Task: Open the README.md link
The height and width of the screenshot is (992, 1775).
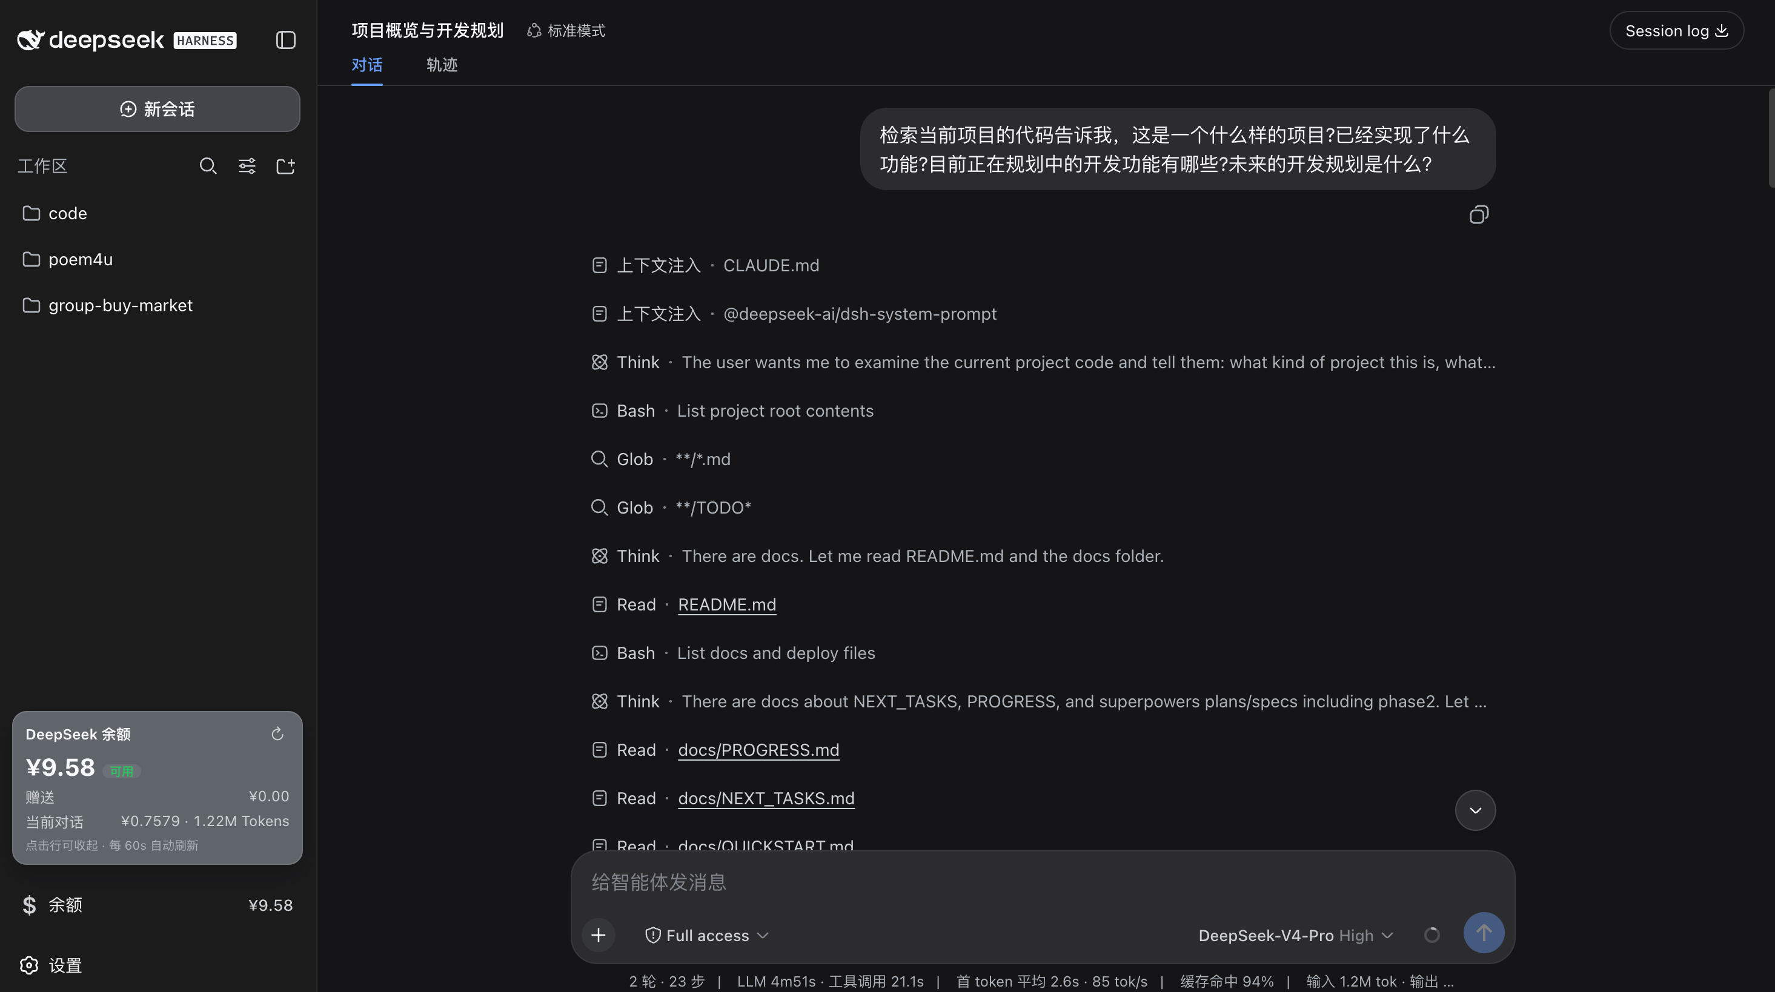Action: (727, 604)
